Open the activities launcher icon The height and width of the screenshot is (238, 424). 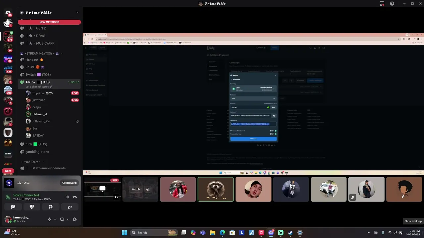point(51,207)
